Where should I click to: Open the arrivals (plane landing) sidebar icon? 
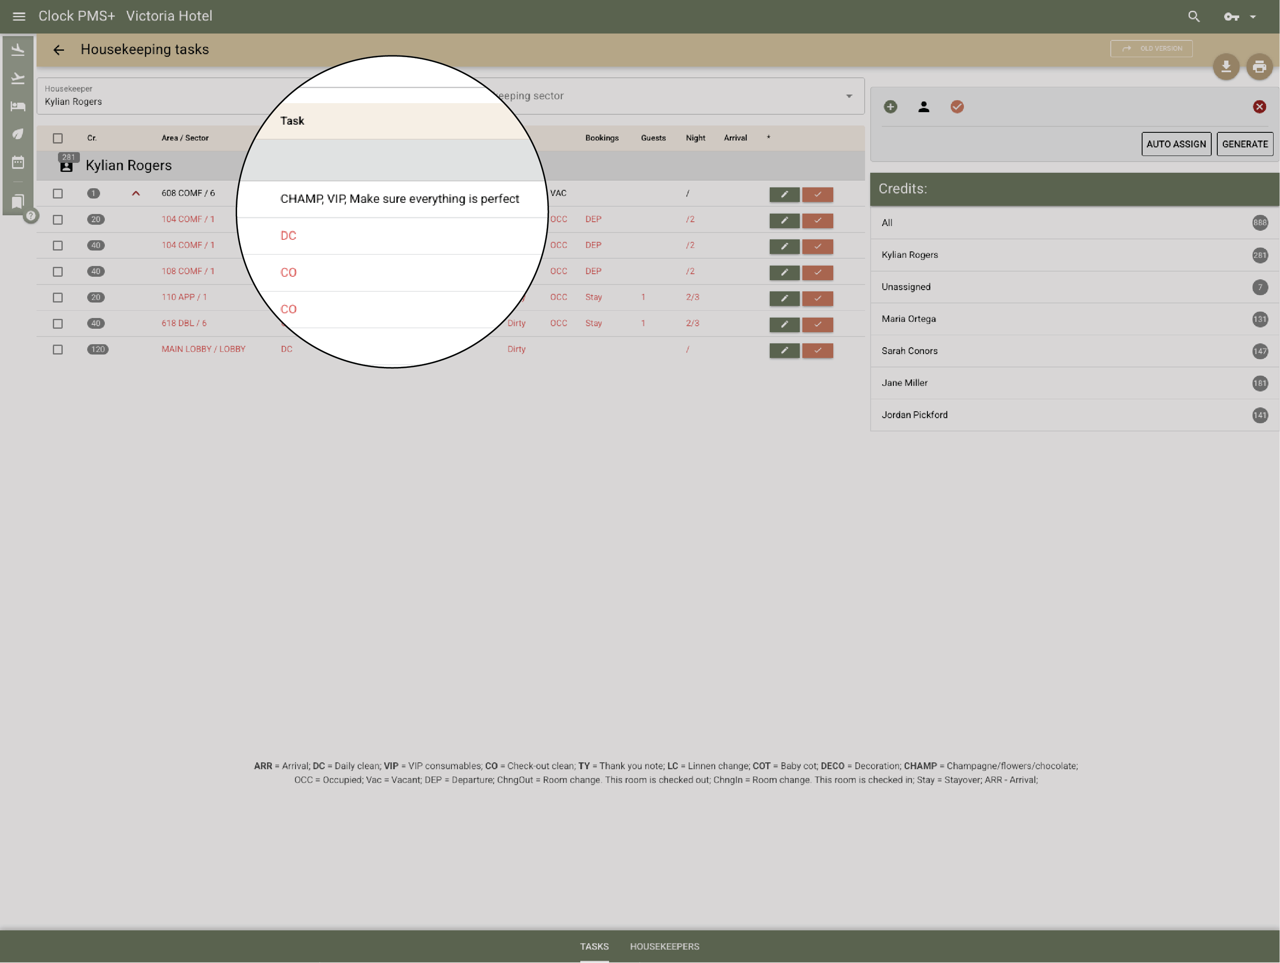pos(18,50)
